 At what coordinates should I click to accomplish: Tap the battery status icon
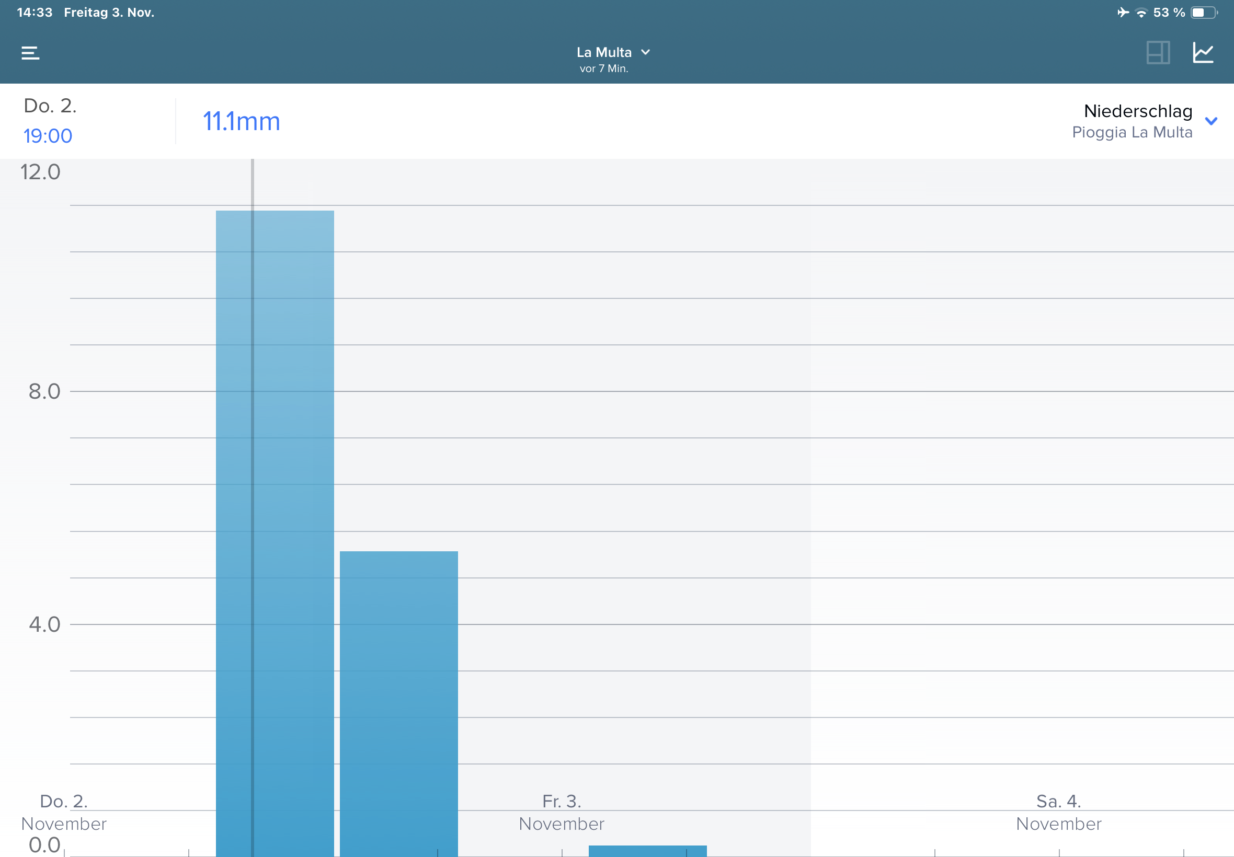tap(1203, 13)
